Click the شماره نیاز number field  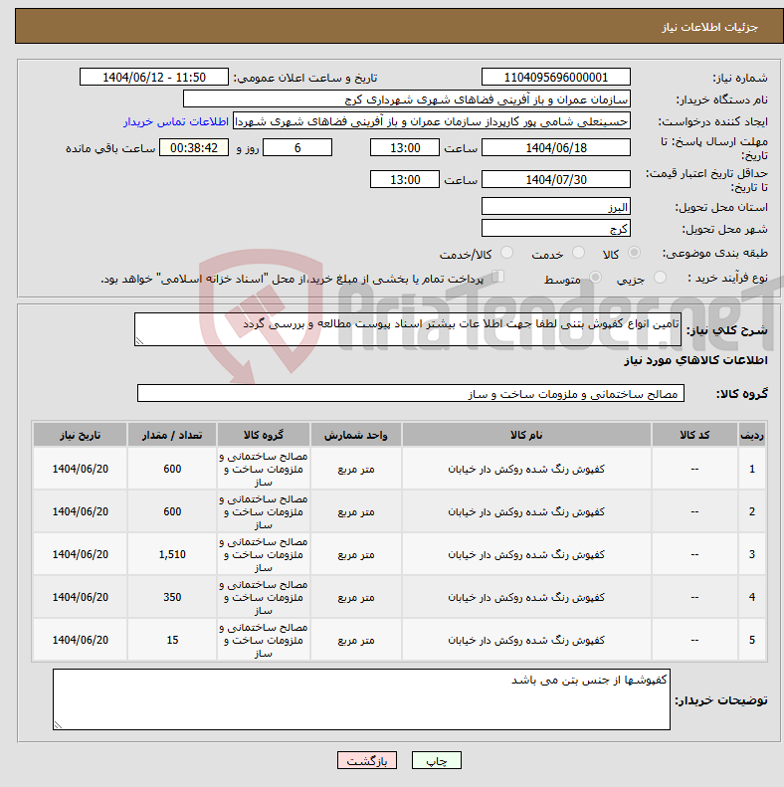pyautogui.click(x=555, y=77)
